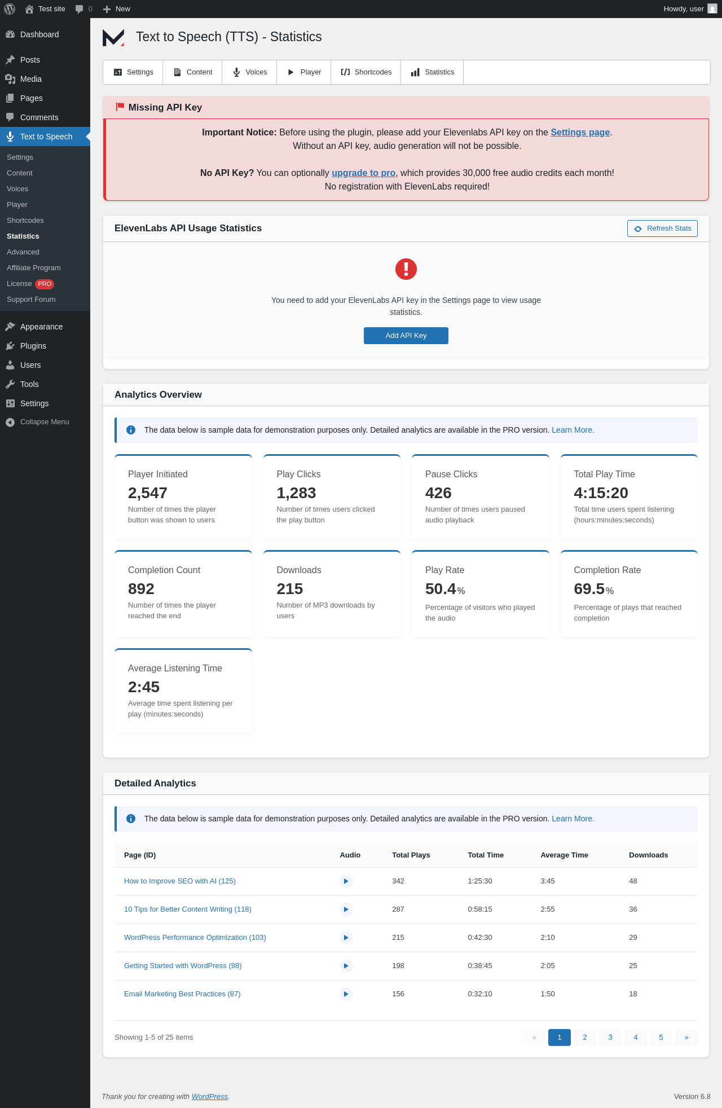Open Tools menu
Viewport: 722px width, 1108px height.
[x=45, y=384]
